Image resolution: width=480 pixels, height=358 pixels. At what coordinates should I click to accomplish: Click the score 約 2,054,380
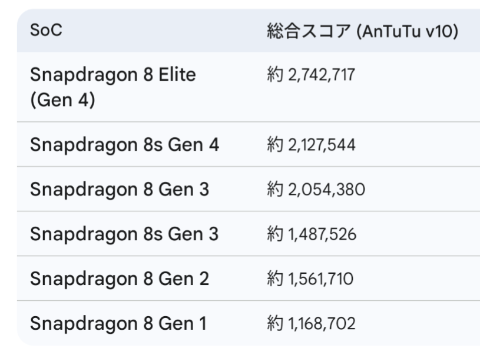[x=316, y=189]
